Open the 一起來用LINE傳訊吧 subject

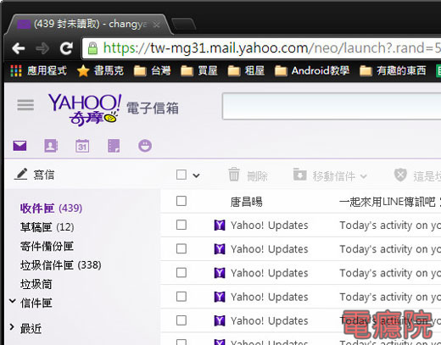click(x=388, y=202)
